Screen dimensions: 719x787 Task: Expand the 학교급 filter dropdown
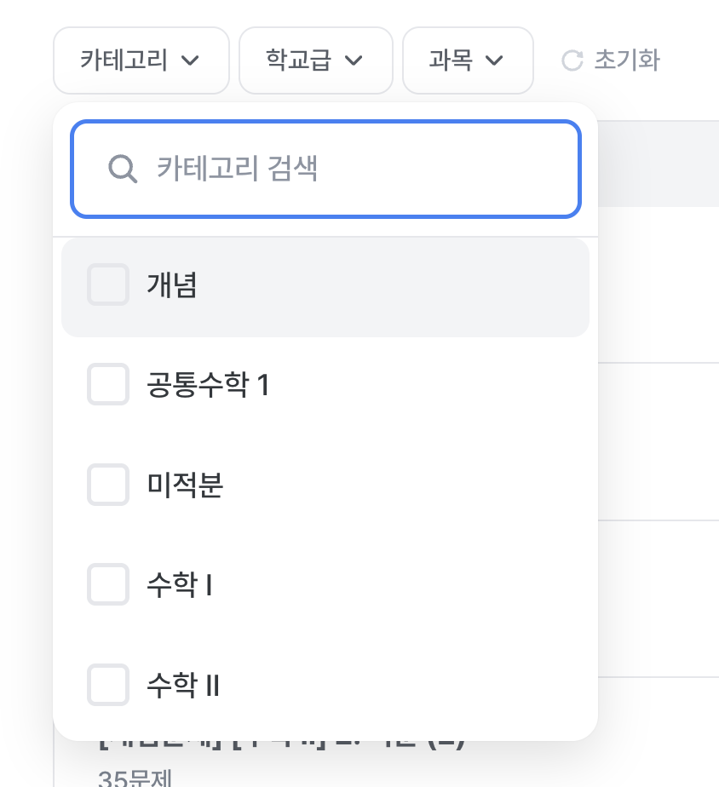[x=316, y=60]
